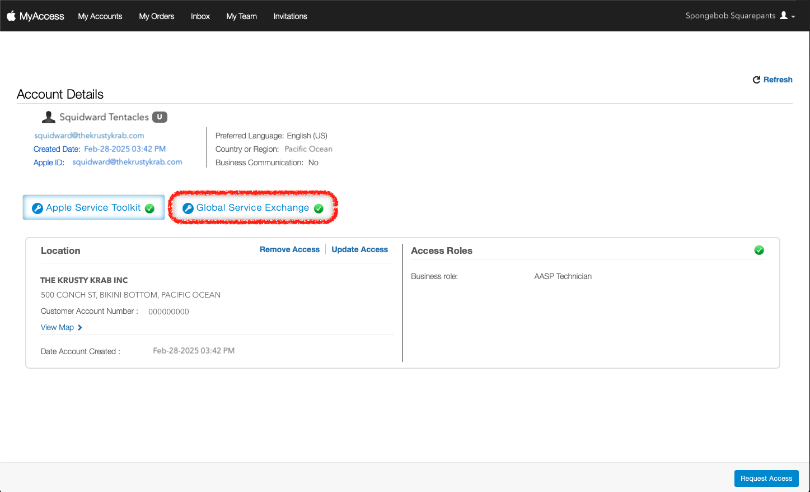
Task: Click the user profile icon beside Spongebob Squarepants
Action: (x=784, y=16)
